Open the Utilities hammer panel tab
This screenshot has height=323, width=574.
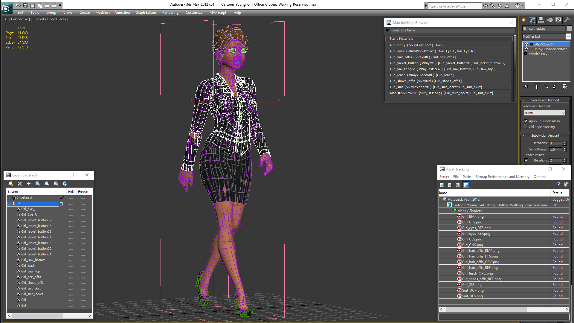[567, 20]
